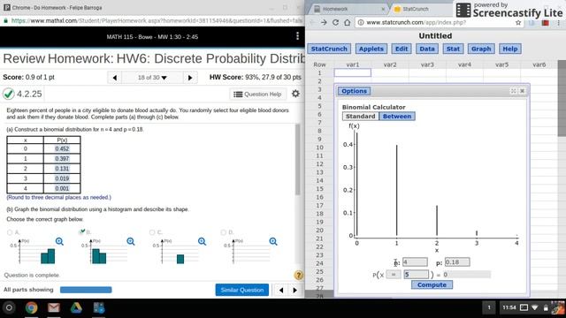Open the question selector '18 of 30' dropdown
Image resolution: width=566 pixels, height=318 pixels.
pos(152,78)
